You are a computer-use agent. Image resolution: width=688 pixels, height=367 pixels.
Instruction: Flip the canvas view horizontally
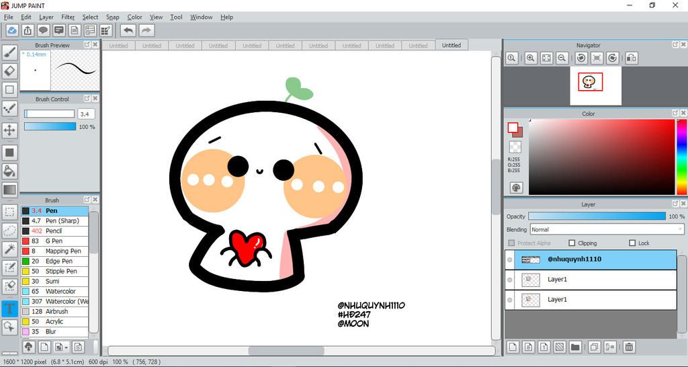point(632,58)
